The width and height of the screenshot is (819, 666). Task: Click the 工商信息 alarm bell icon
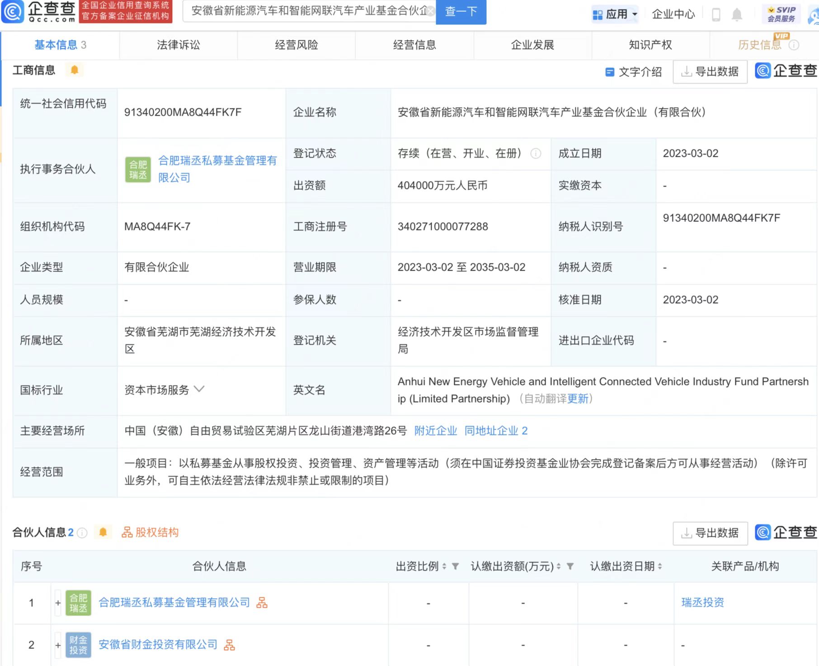point(75,70)
